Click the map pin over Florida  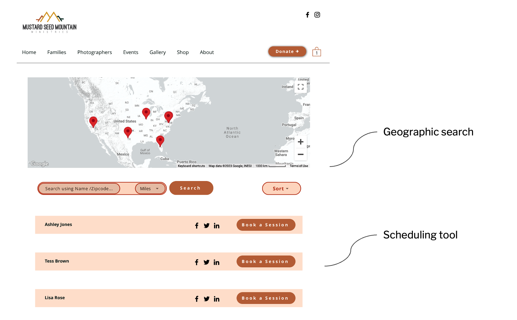(x=160, y=140)
